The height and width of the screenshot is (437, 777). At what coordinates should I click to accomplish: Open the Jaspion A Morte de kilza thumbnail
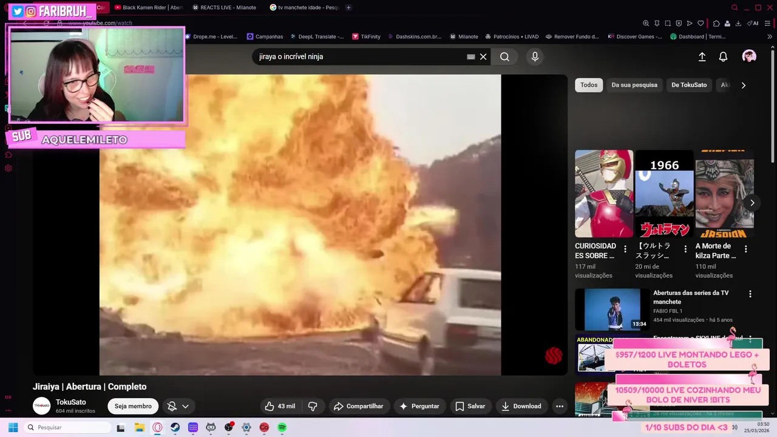click(x=724, y=194)
